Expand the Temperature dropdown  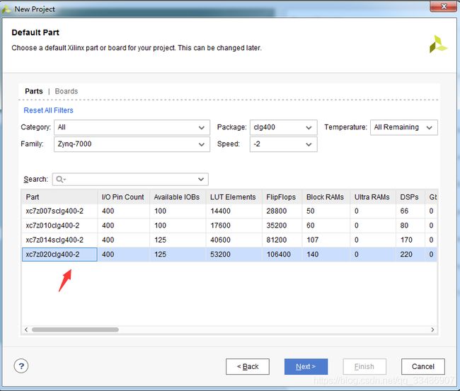(403, 127)
